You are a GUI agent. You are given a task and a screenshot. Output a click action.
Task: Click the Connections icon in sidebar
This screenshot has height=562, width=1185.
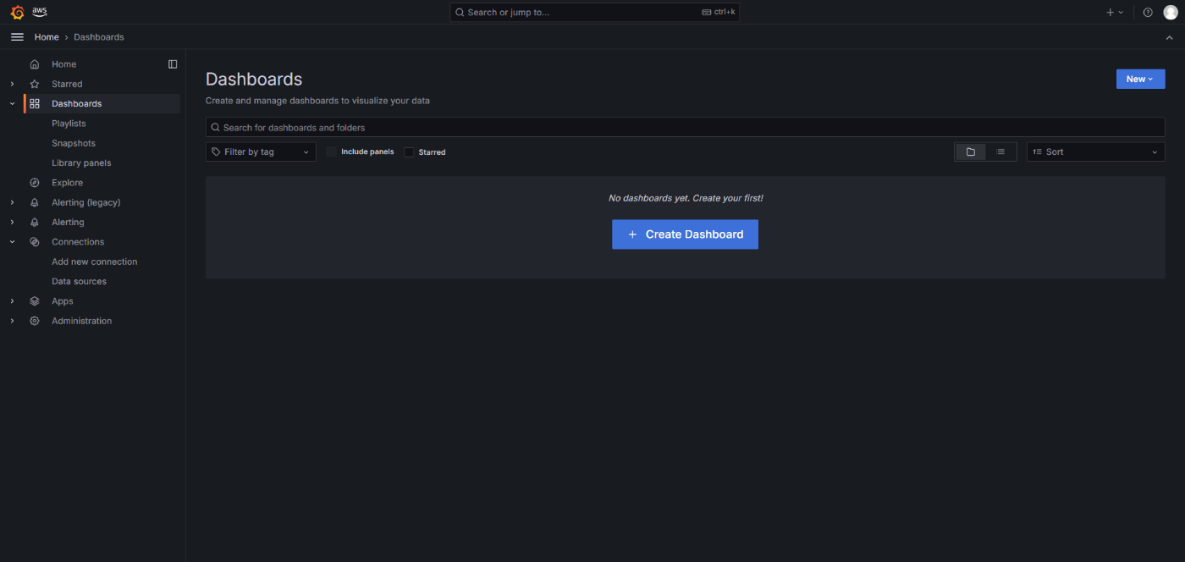click(35, 242)
